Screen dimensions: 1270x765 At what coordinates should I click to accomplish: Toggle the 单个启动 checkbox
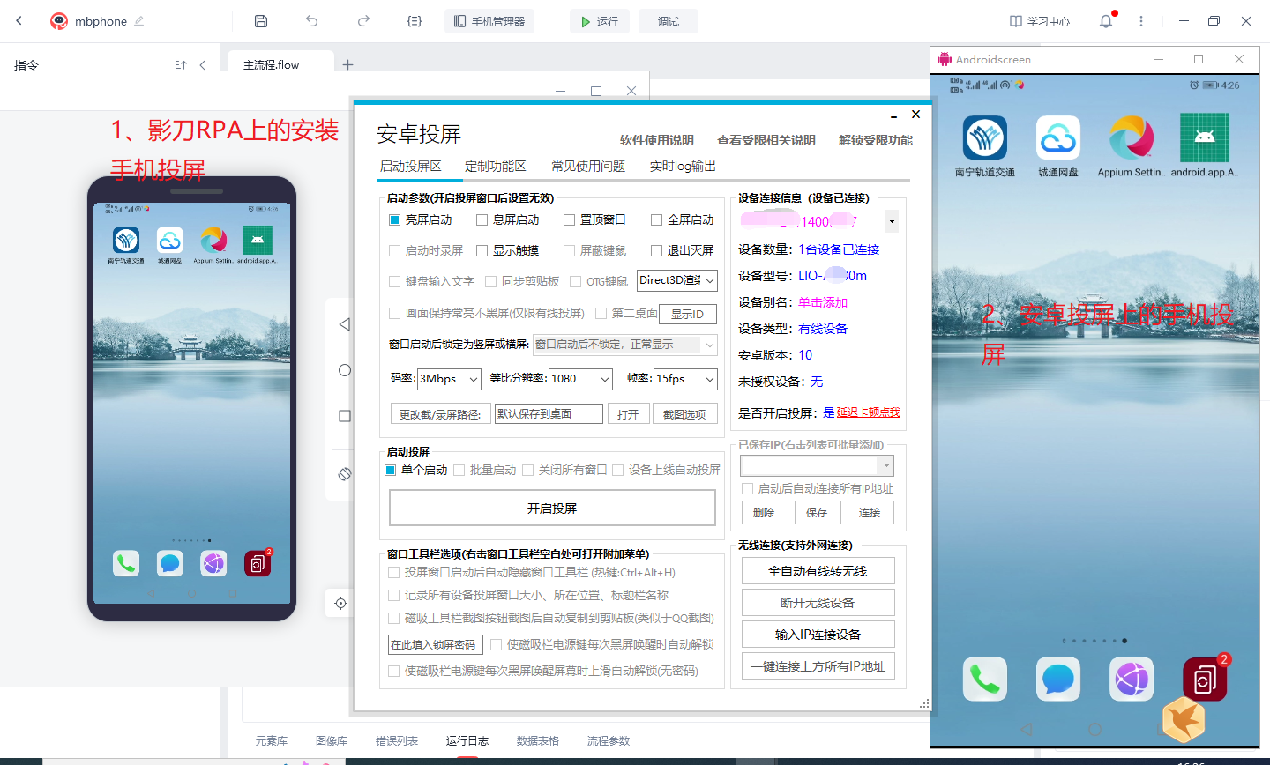click(391, 470)
